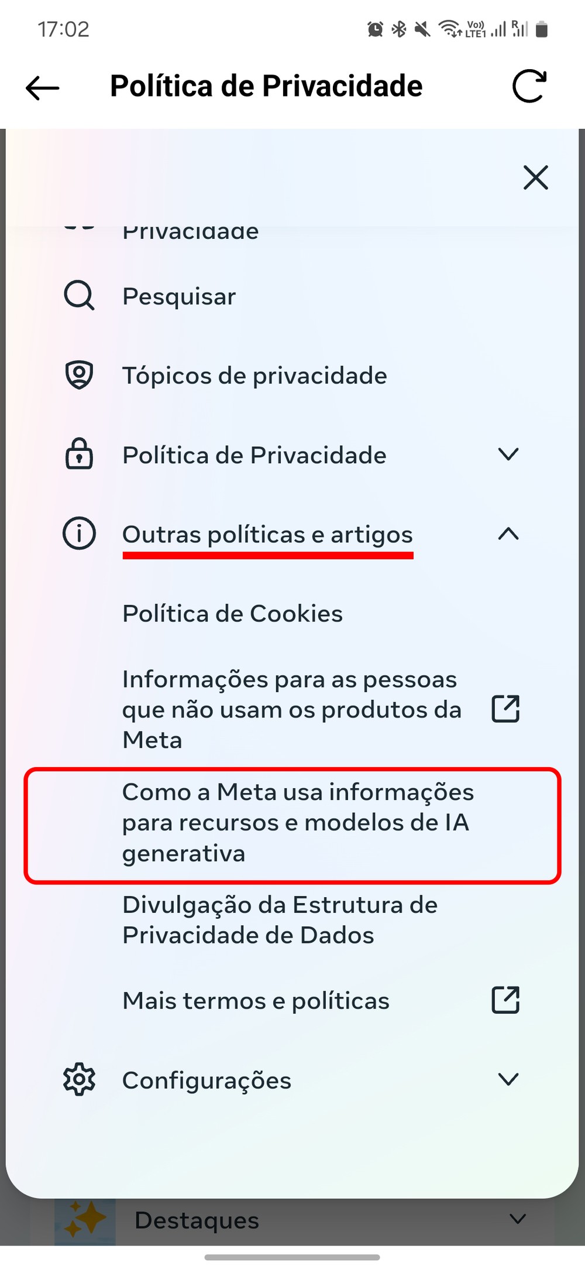
Task: Tap the info circle icon
Action: tap(79, 534)
